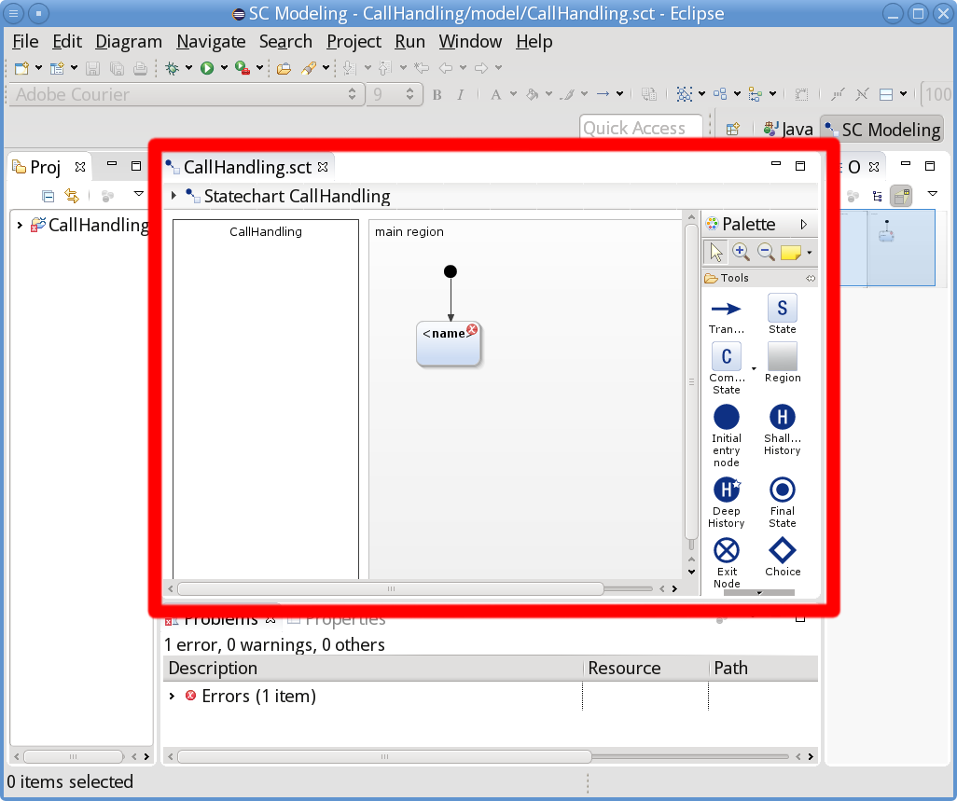Select the Shallow History tool

(783, 430)
